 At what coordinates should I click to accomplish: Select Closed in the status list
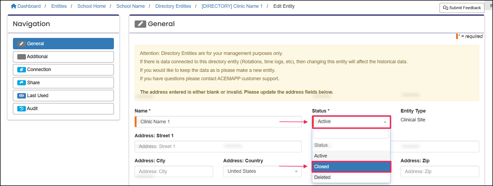pyautogui.click(x=351, y=167)
